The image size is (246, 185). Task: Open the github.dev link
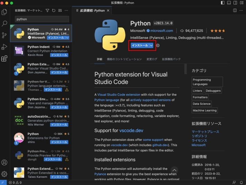tap(160, 145)
